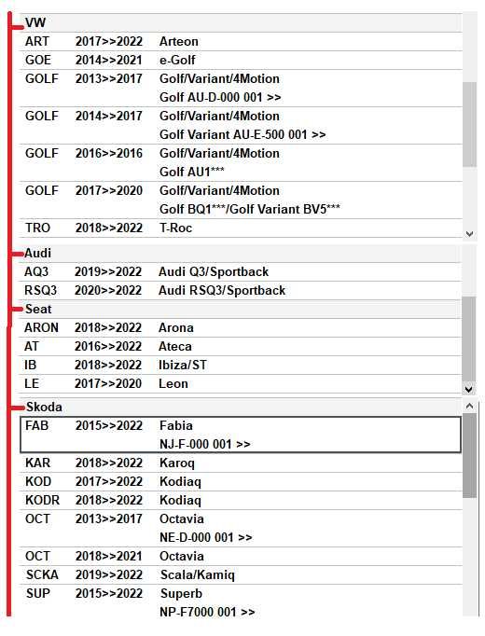Click the VW brand header
Screen dimensions: 485x636
click(x=241, y=22)
